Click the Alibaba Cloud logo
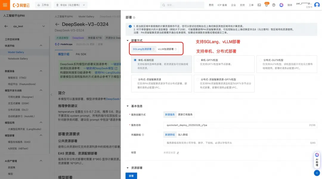Image resolution: width=322 pixels, height=179 pixels. click(21, 5)
